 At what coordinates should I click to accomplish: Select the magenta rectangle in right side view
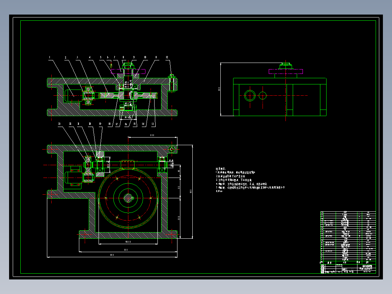286,72
